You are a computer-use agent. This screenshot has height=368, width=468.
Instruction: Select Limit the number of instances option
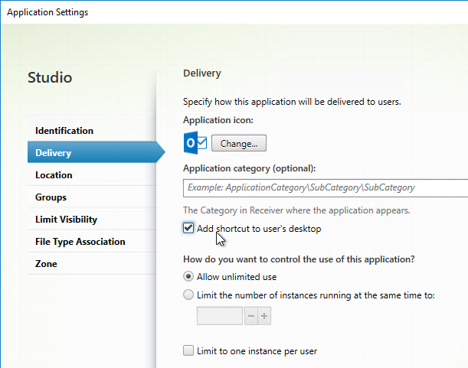(x=188, y=296)
